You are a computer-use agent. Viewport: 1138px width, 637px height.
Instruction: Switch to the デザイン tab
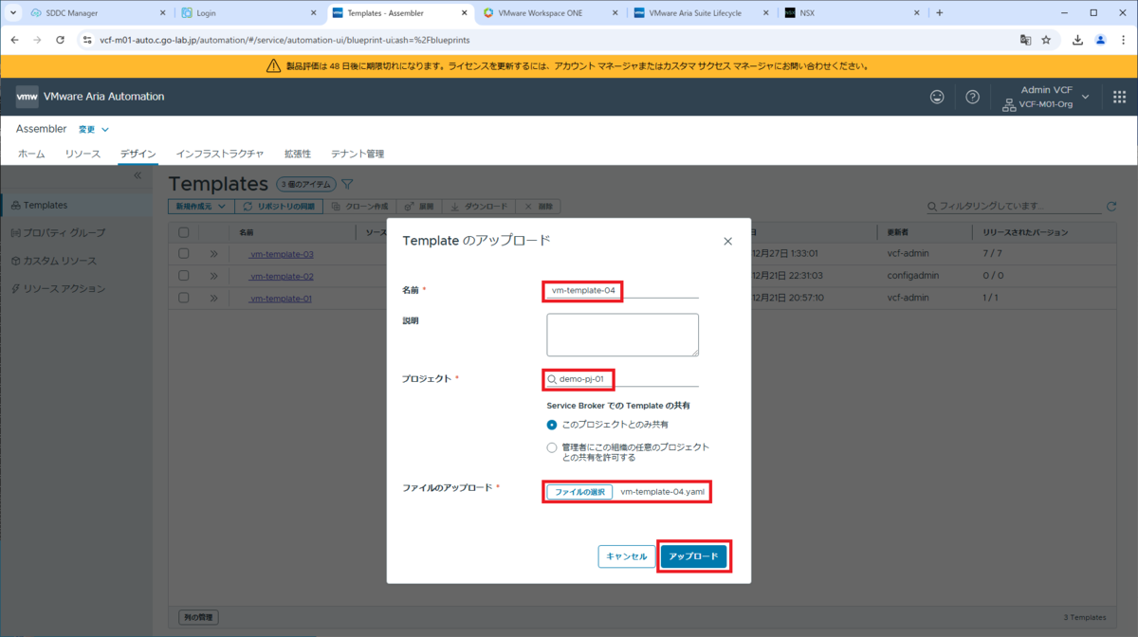138,154
